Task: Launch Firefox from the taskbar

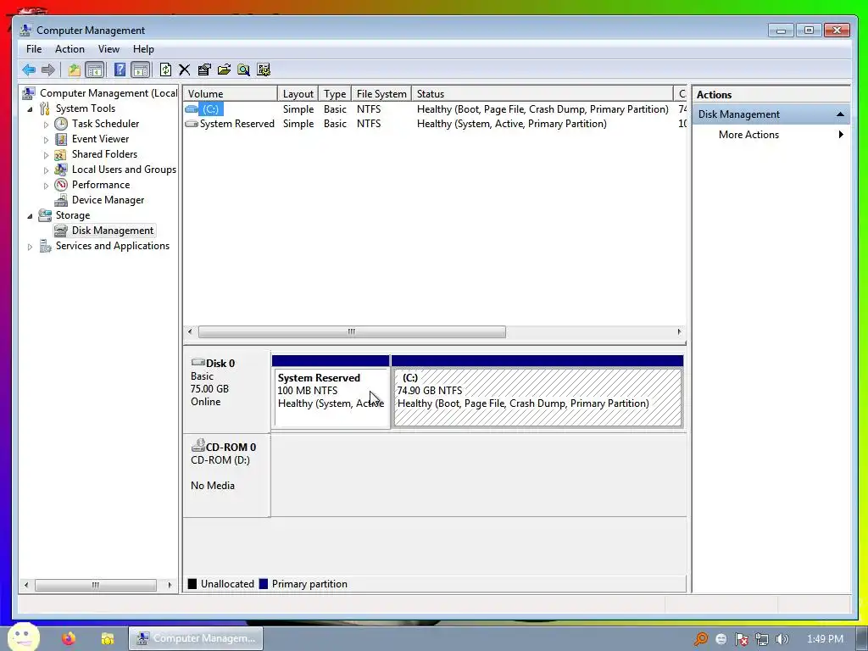Action: [69, 639]
